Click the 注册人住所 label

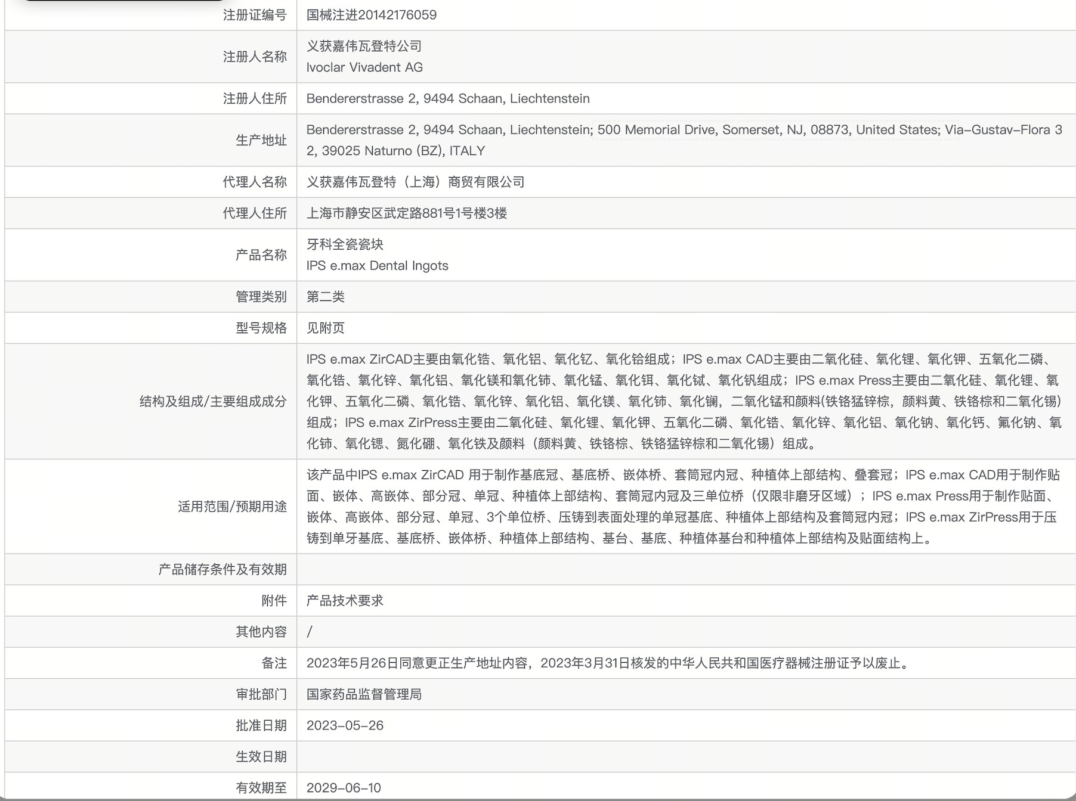point(255,98)
